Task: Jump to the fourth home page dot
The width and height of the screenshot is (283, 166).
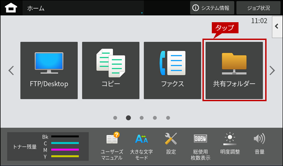Action: [x=155, y=118]
